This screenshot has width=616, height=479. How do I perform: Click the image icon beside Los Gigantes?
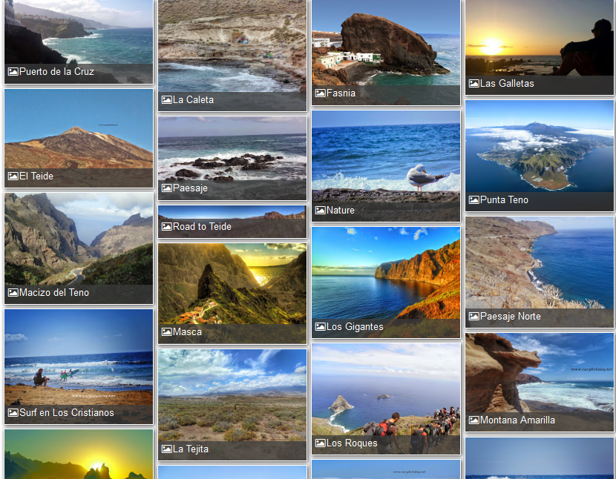pos(320,327)
